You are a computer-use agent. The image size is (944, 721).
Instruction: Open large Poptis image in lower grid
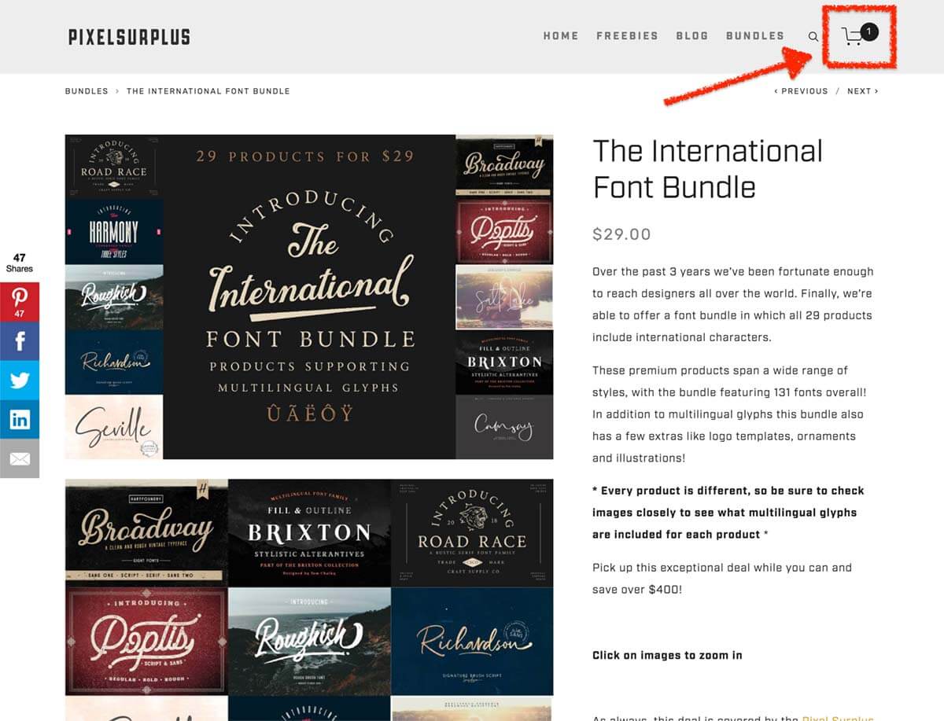pyautogui.click(x=146, y=641)
